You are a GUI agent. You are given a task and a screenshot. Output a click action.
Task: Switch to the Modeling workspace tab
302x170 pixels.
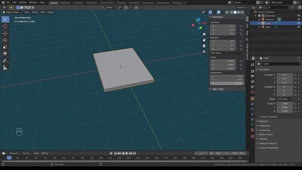[65, 3]
